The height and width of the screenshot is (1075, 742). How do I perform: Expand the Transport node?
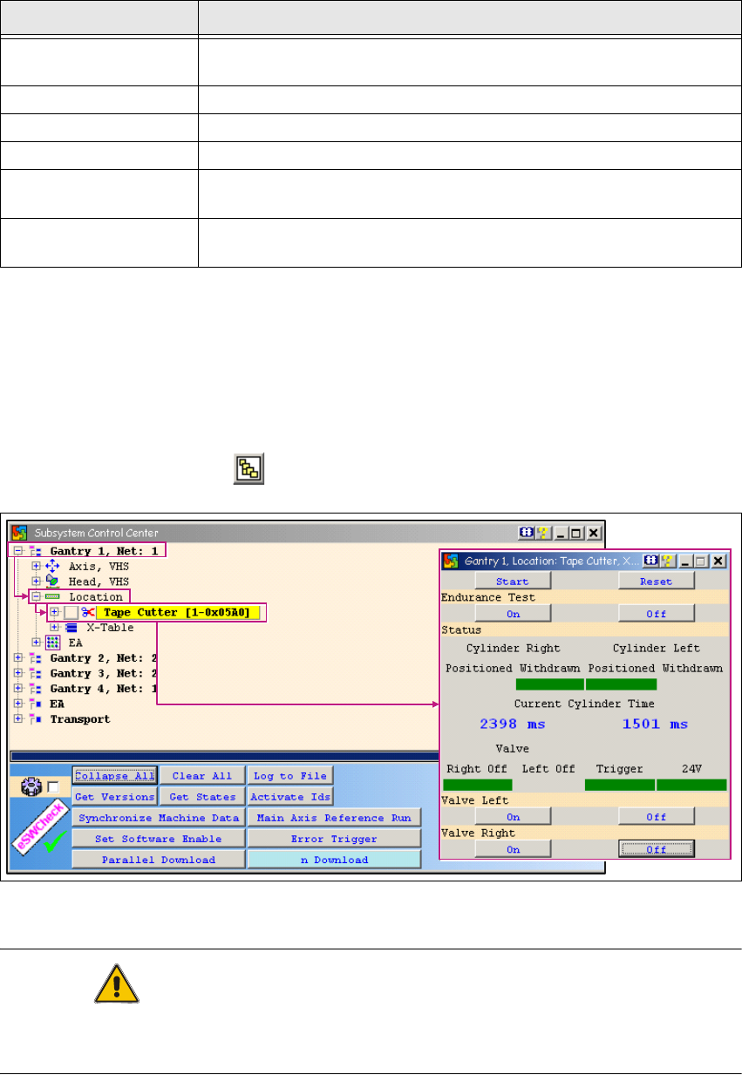(x=18, y=719)
